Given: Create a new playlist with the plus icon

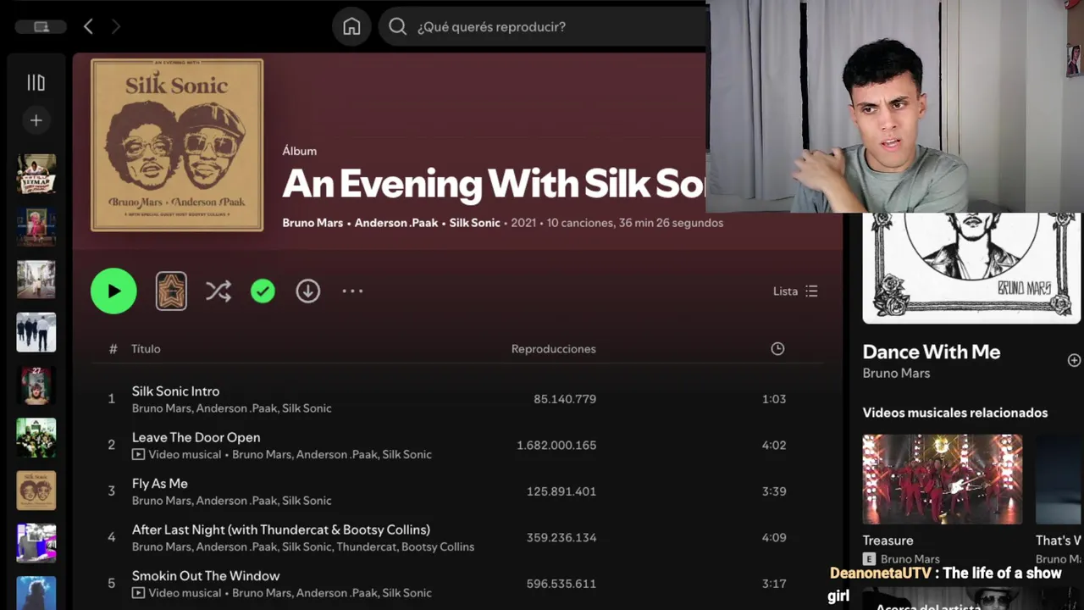Looking at the screenshot, I should tap(36, 120).
